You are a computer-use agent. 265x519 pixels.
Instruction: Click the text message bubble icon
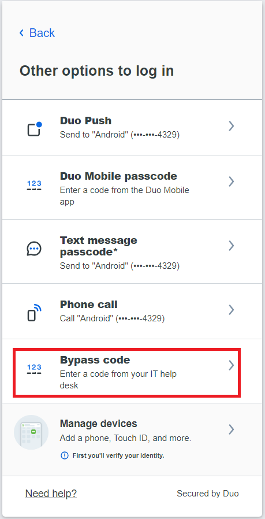pyautogui.click(x=34, y=249)
